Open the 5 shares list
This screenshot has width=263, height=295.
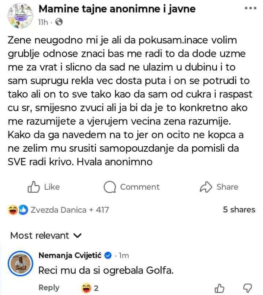tap(239, 209)
